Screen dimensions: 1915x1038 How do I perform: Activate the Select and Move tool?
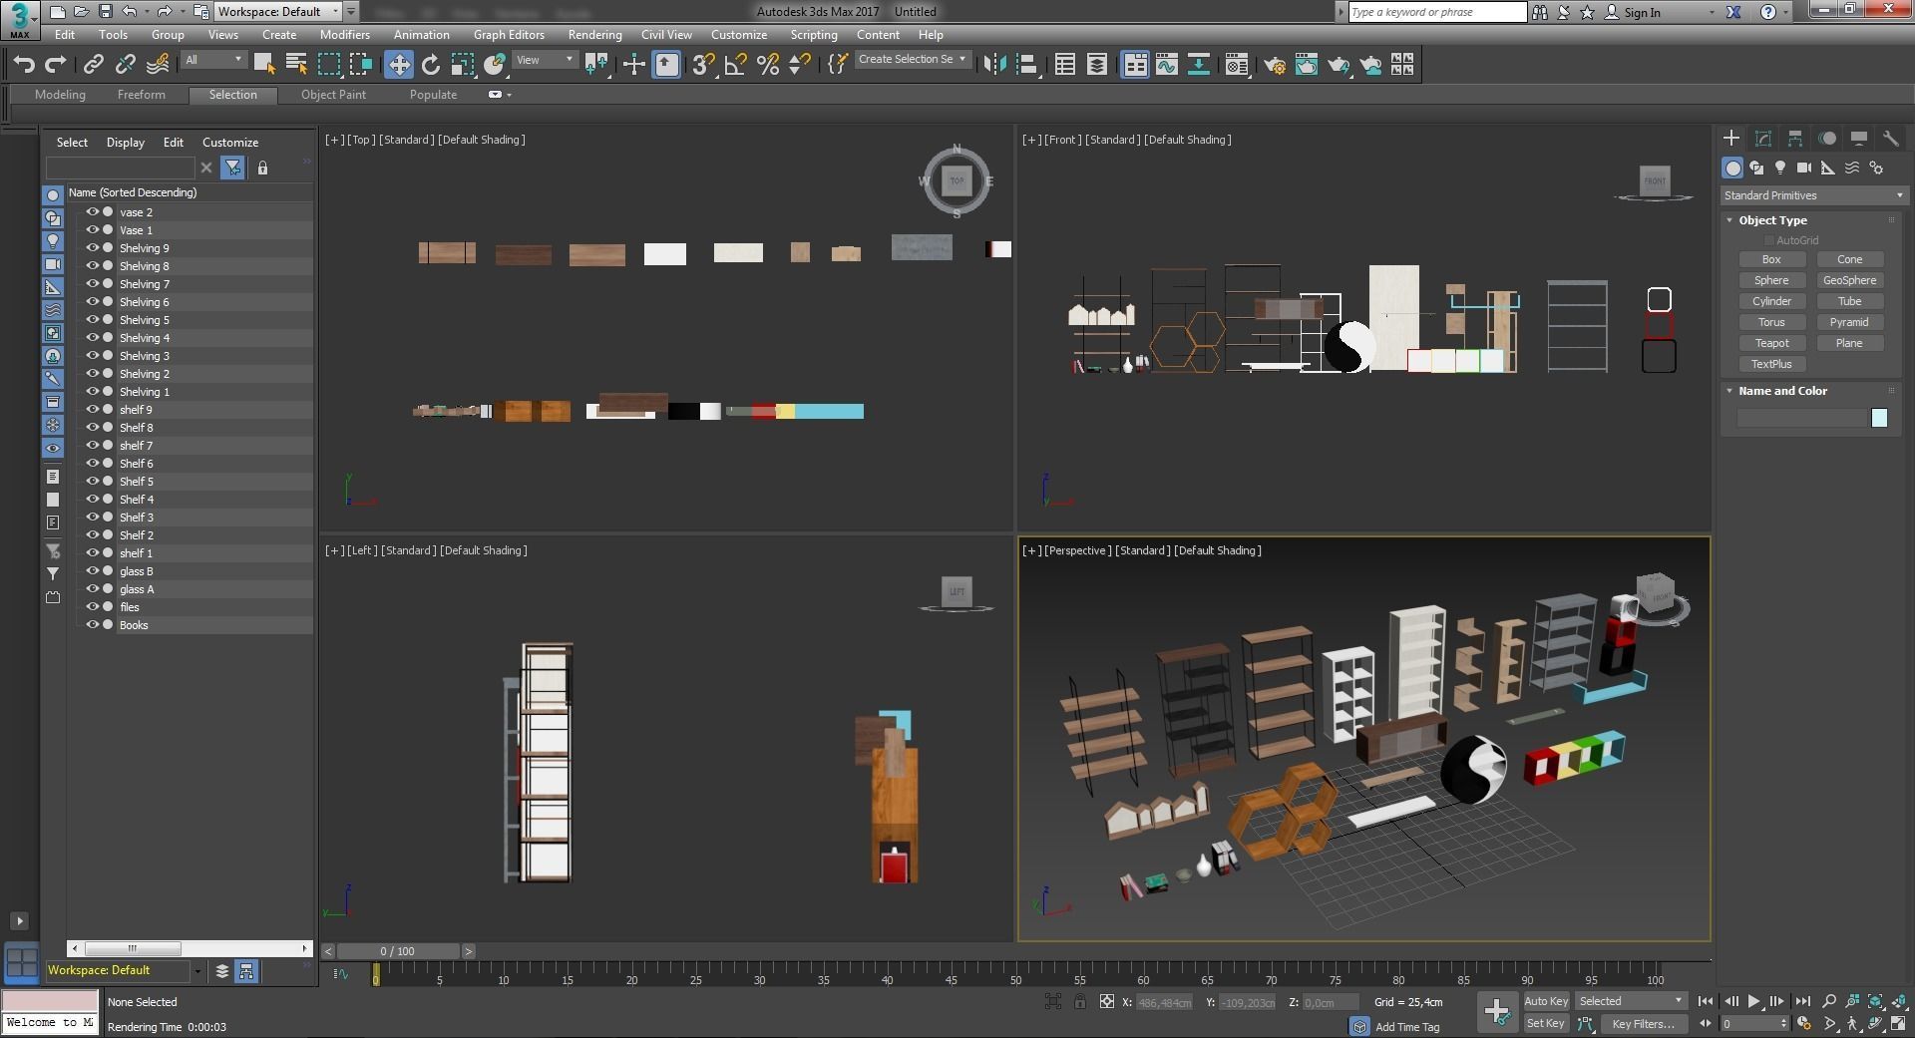pyautogui.click(x=399, y=65)
